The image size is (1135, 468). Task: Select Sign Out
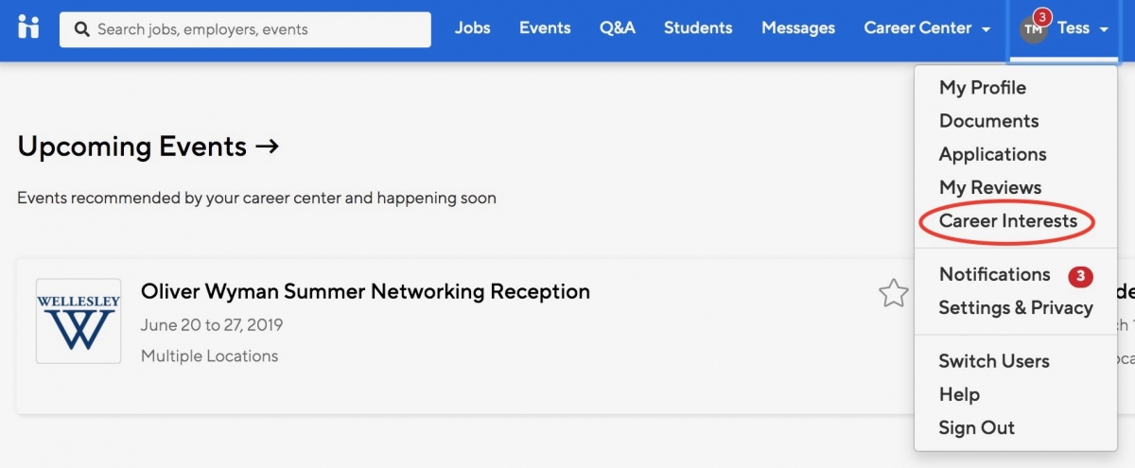[976, 427]
